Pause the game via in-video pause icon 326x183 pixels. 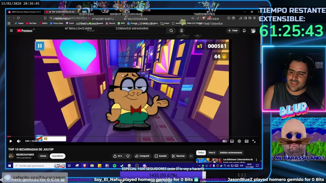(x=40, y=46)
